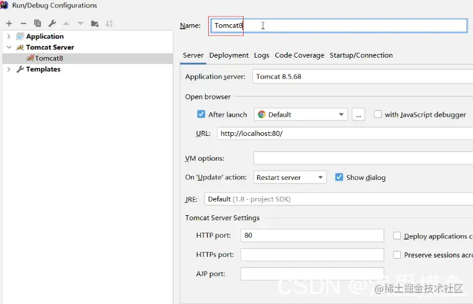Click the IntelliJ window logo icon
Image resolution: width=473 pixels, height=304 pixels.
pos(4,5)
